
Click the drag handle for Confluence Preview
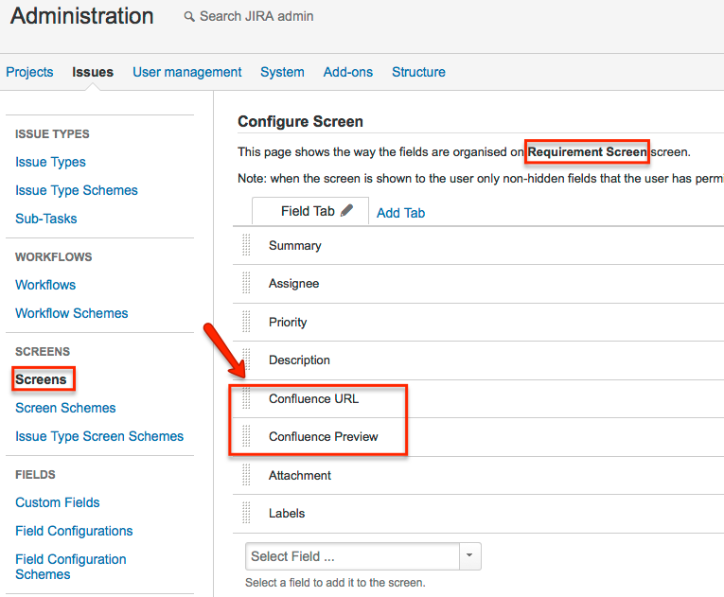tap(246, 436)
